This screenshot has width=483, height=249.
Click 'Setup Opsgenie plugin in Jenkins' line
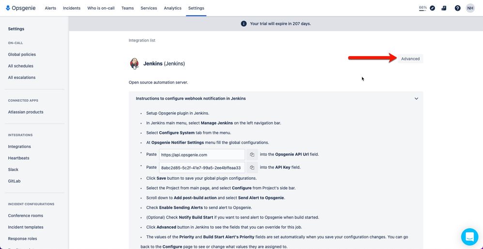click(178, 113)
